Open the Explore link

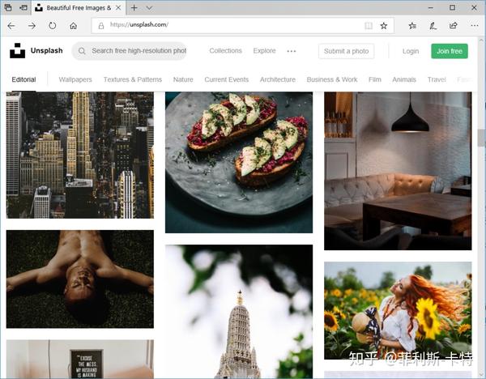point(264,51)
